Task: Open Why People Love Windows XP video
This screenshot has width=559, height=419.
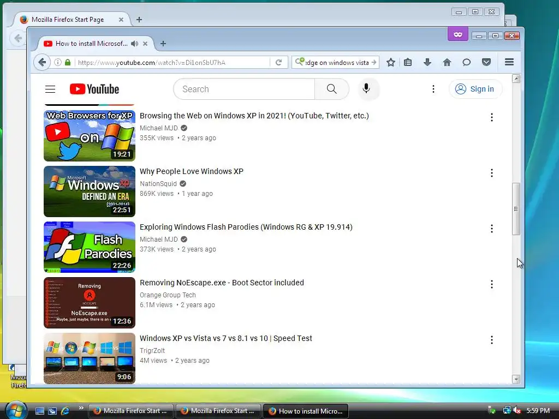Action: click(192, 171)
